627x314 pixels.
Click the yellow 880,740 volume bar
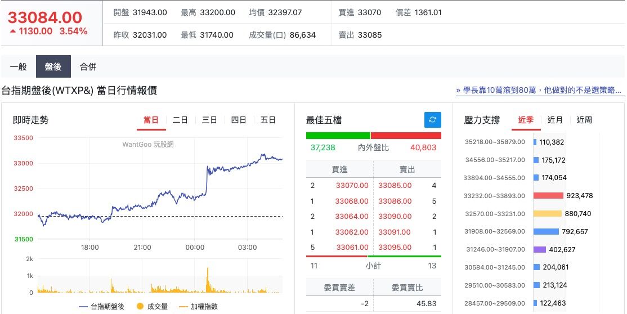click(547, 214)
